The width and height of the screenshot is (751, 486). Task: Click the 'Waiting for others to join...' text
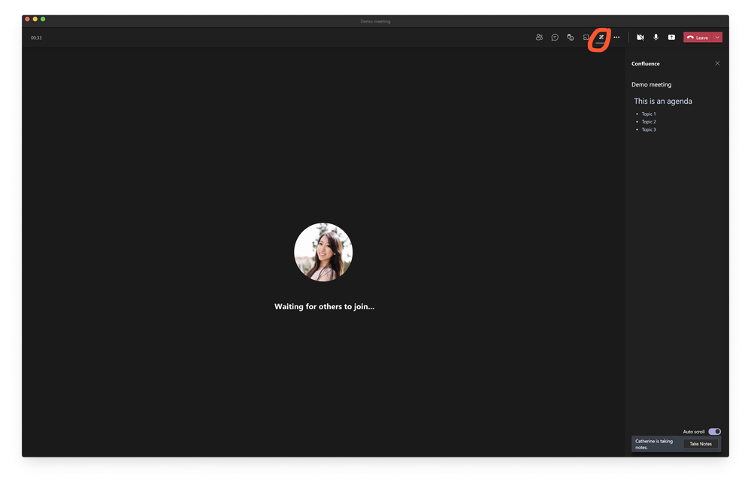point(324,307)
